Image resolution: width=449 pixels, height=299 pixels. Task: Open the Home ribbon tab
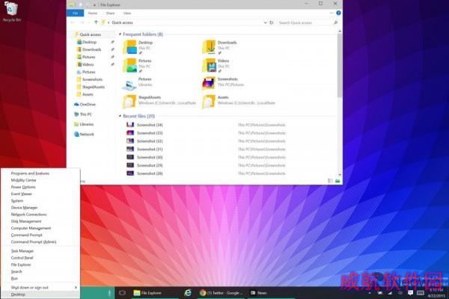click(x=93, y=13)
